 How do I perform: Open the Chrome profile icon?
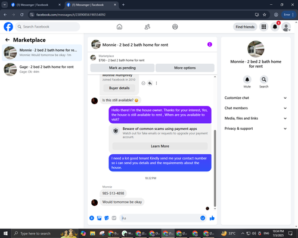[x=276, y=14]
